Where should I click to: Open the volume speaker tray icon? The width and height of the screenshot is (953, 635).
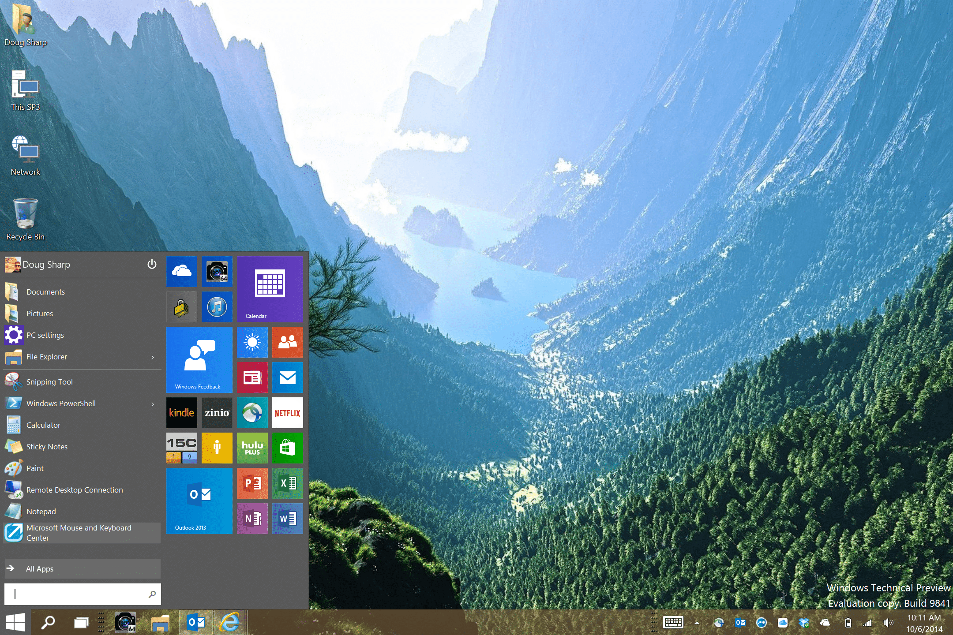tap(888, 623)
